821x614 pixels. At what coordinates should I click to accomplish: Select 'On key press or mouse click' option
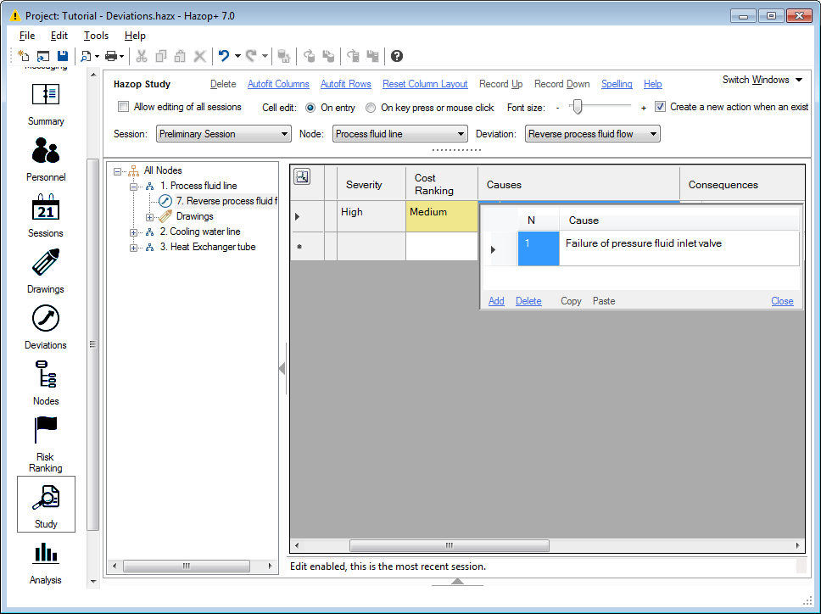[371, 108]
